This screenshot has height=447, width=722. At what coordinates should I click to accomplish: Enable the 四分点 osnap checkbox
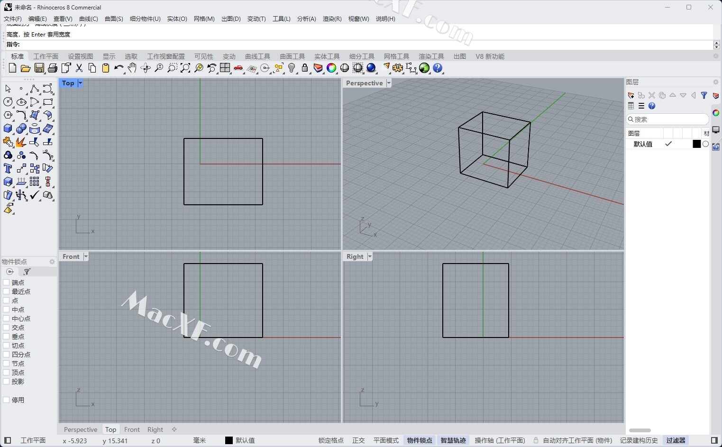click(6, 355)
